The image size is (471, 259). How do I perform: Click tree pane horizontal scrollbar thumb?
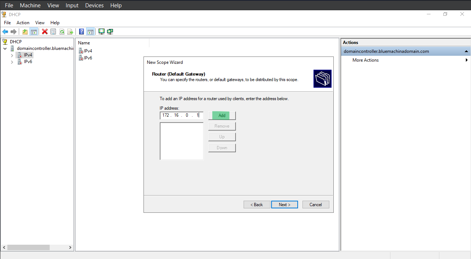coord(28,248)
